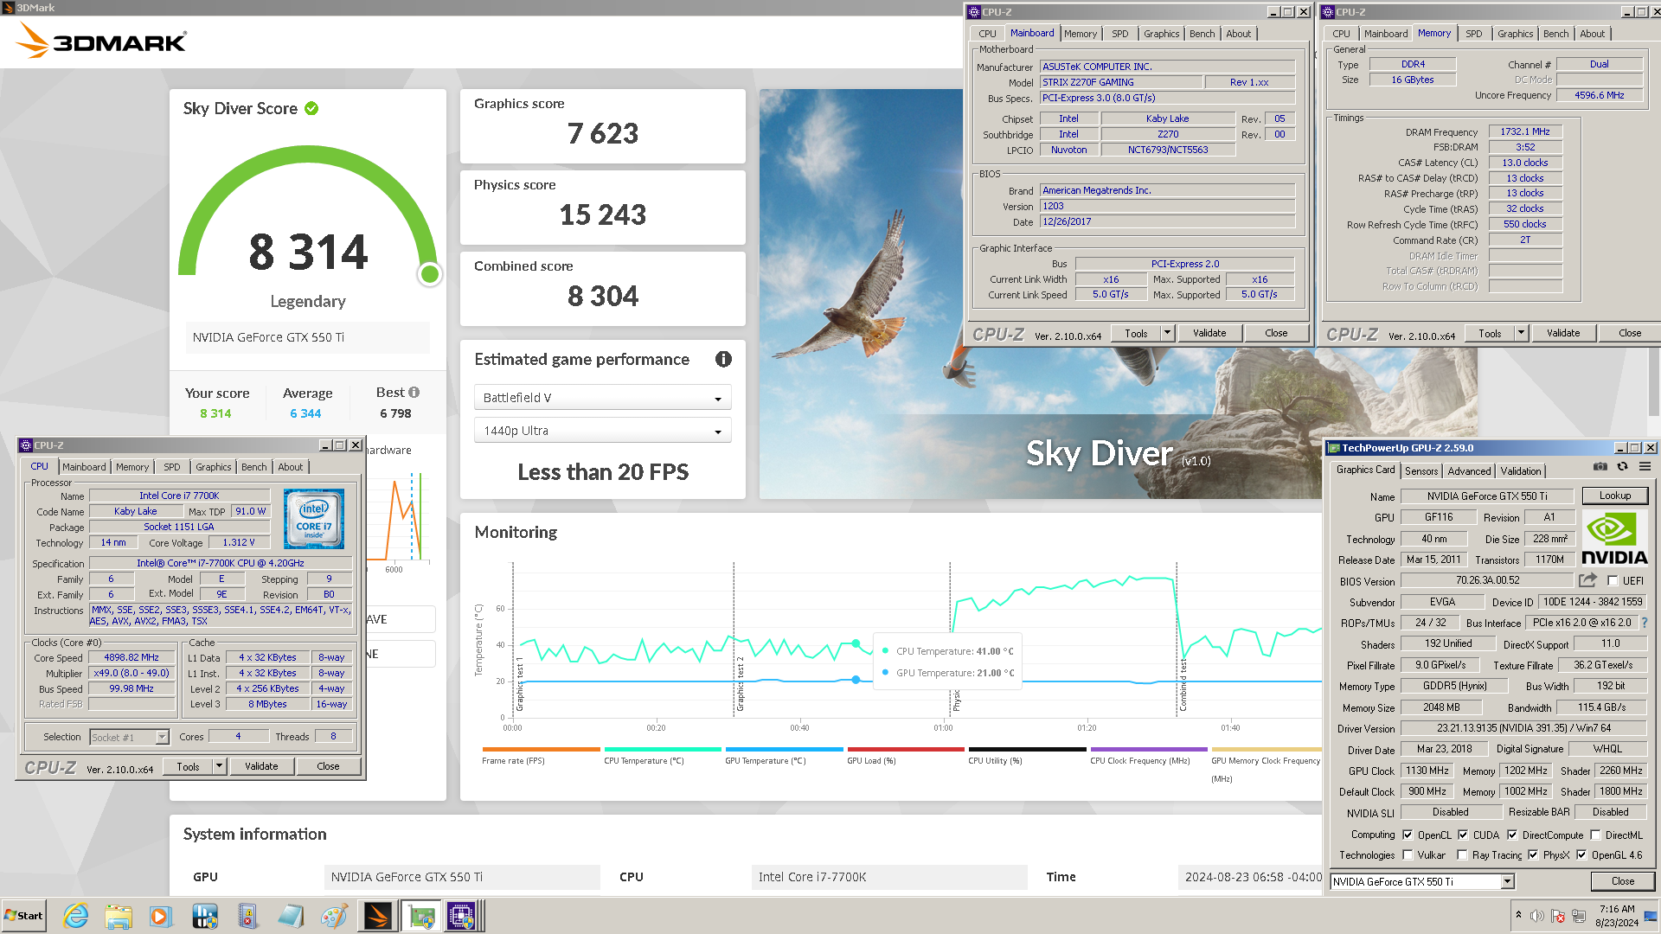Toggle the CUDA checkbox in GPU-Z
This screenshot has width=1661, height=934.
point(1463,835)
